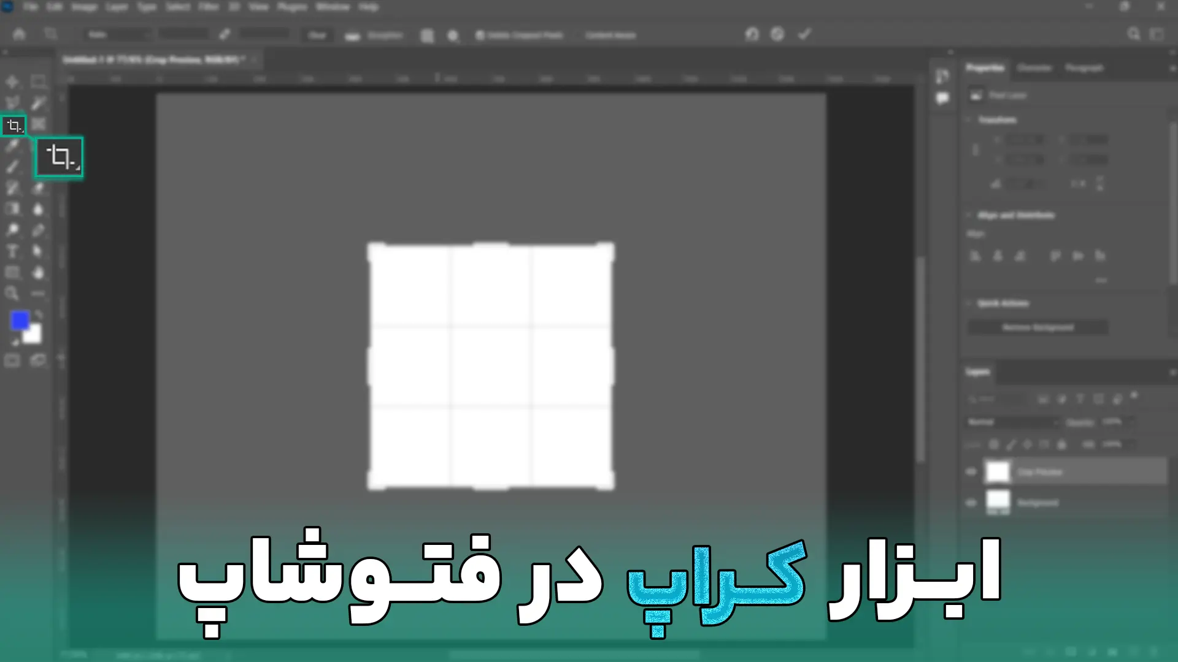Click the Clear button in options bar
The height and width of the screenshot is (662, 1178).
[x=317, y=35]
